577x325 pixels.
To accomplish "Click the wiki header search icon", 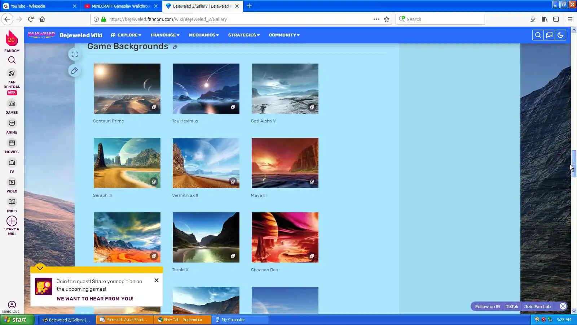I will (x=538, y=35).
